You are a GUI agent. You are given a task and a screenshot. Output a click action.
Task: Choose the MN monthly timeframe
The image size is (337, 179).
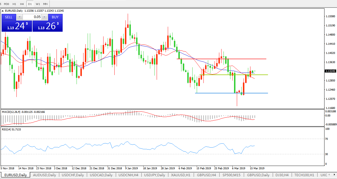tap(45, 4)
